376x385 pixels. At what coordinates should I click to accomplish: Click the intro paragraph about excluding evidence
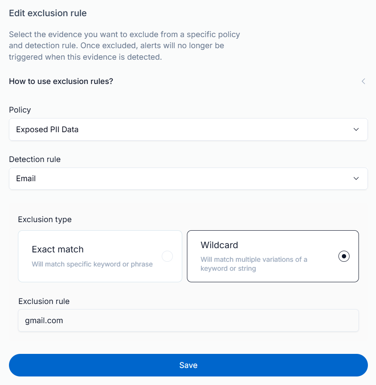pos(124,46)
